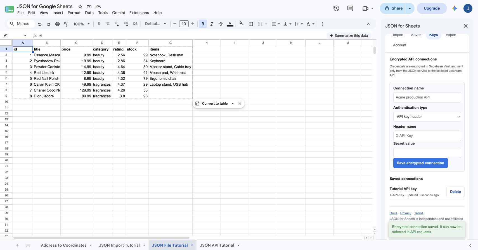Switch to JSON API Tutorial sheet tab
Image resolution: width=478 pixels, height=250 pixels.
tap(217, 245)
